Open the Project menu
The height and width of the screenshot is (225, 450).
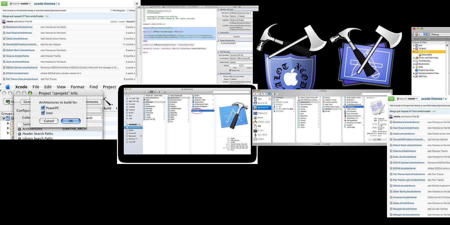point(109,87)
